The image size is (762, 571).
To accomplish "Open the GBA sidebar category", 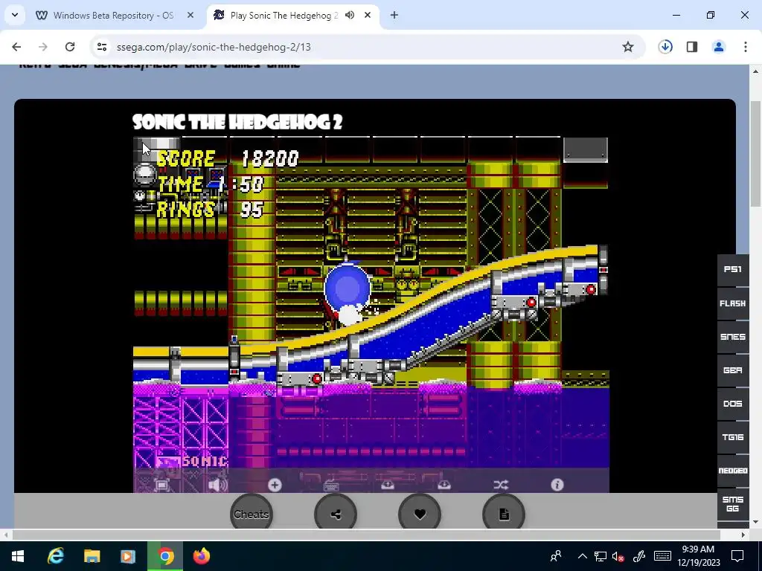I will tap(733, 370).
